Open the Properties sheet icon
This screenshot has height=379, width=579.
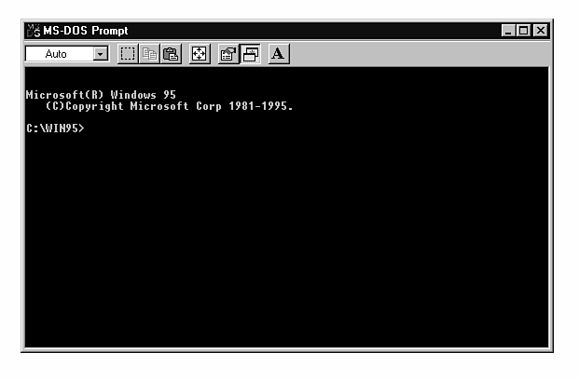point(228,54)
